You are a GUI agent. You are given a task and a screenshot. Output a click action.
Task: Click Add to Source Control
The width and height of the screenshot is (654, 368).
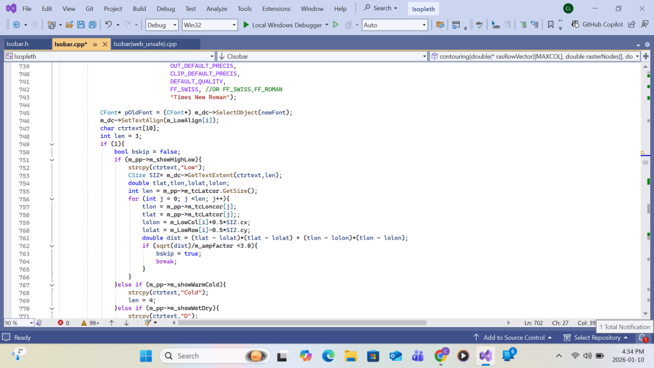(513, 337)
